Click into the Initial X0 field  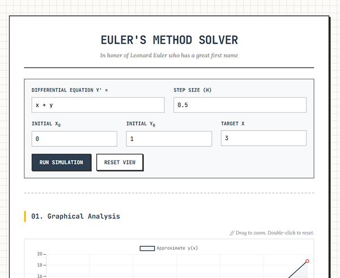pyautogui.click(x=74, y=138)
